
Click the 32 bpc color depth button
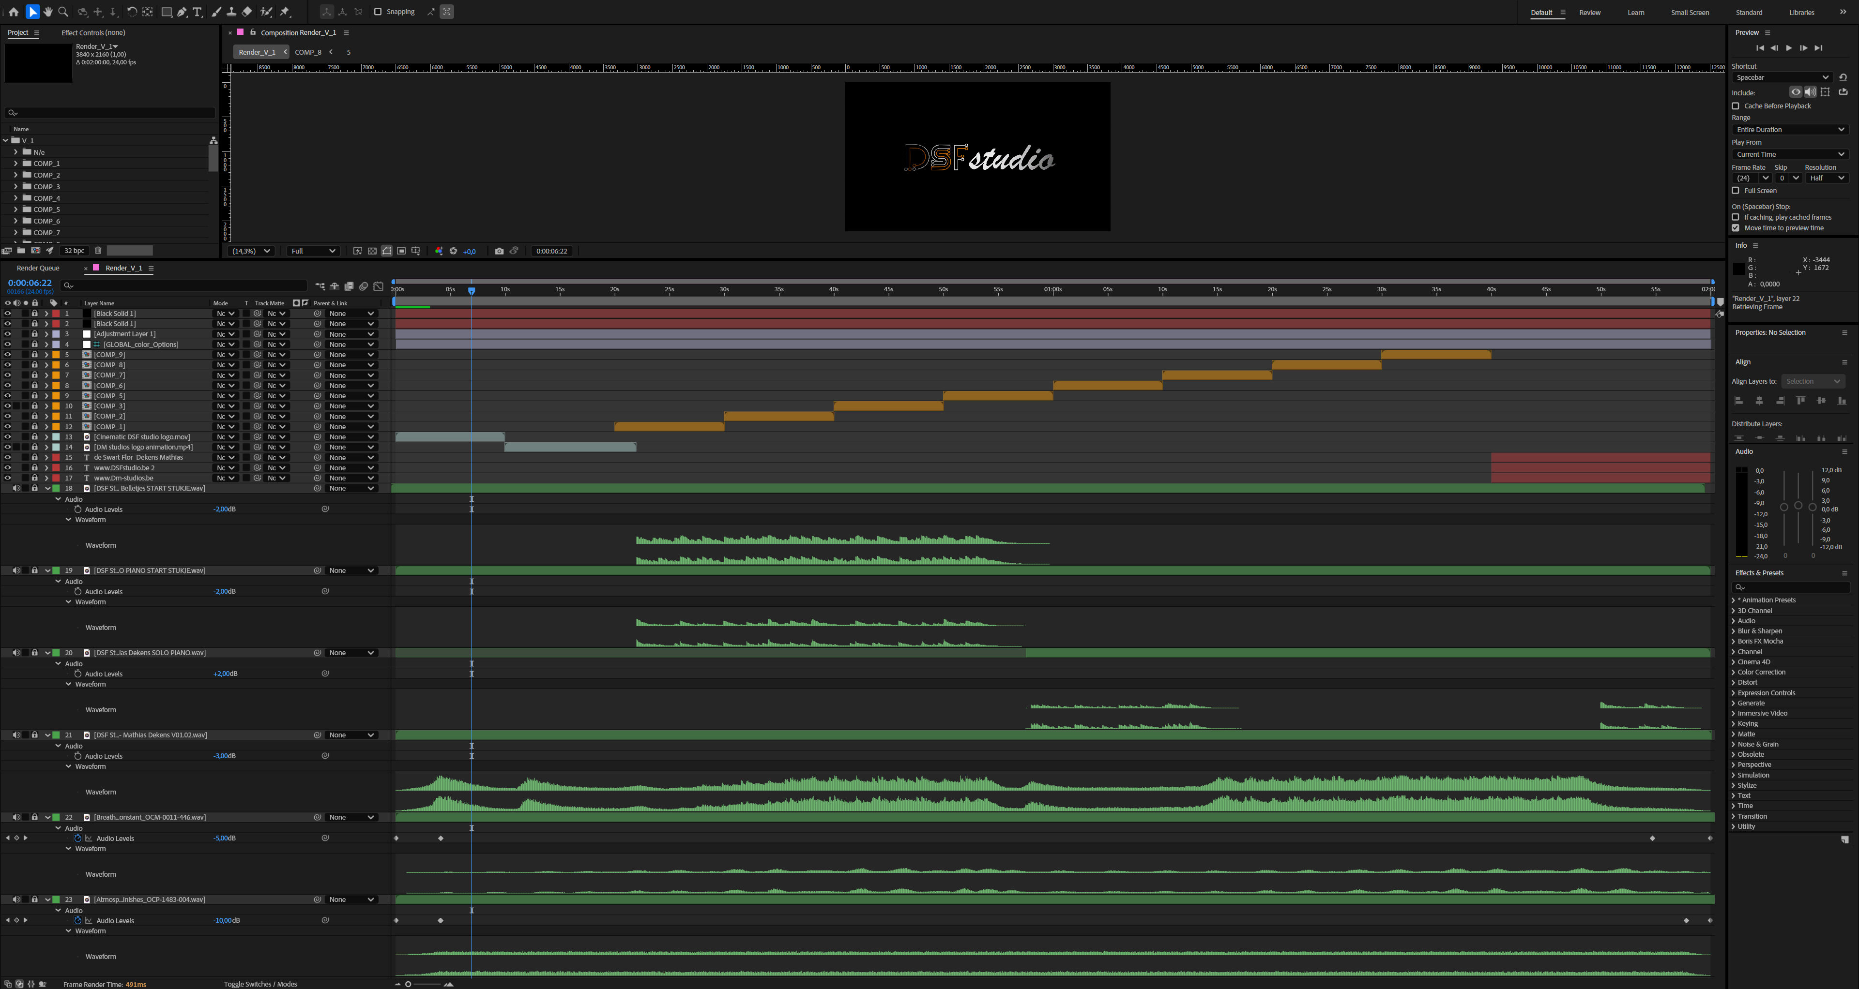[75, 251]
